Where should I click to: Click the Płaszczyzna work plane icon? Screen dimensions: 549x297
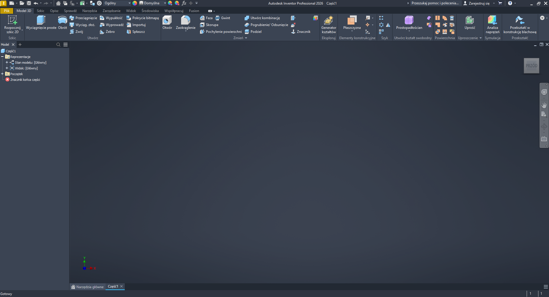coord(352,20)
